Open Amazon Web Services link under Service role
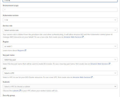The height and width of the screenshot is (97, 120). click(73, 37)
